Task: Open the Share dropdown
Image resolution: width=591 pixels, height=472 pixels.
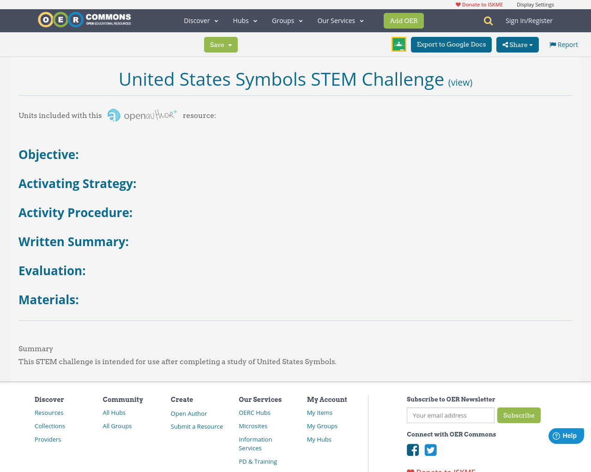Action: 517,44
